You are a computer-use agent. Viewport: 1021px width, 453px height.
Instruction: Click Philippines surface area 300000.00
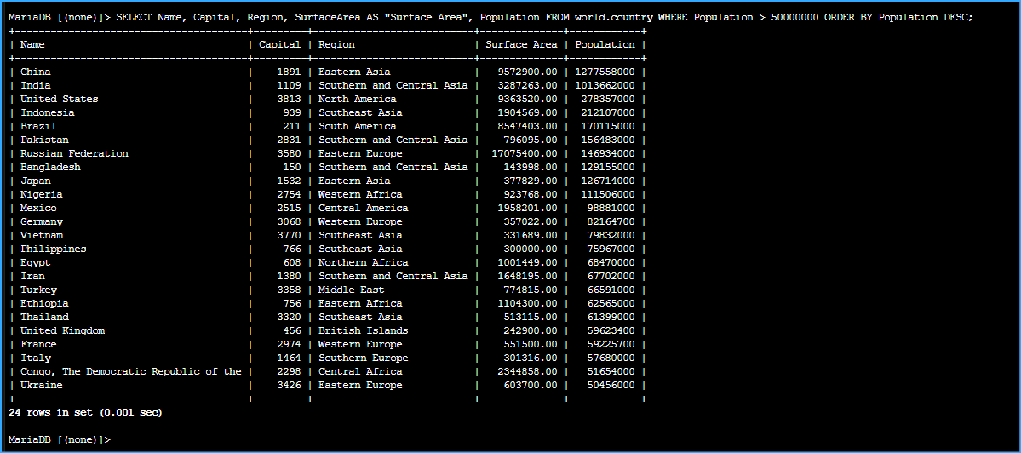click(531, 249)
